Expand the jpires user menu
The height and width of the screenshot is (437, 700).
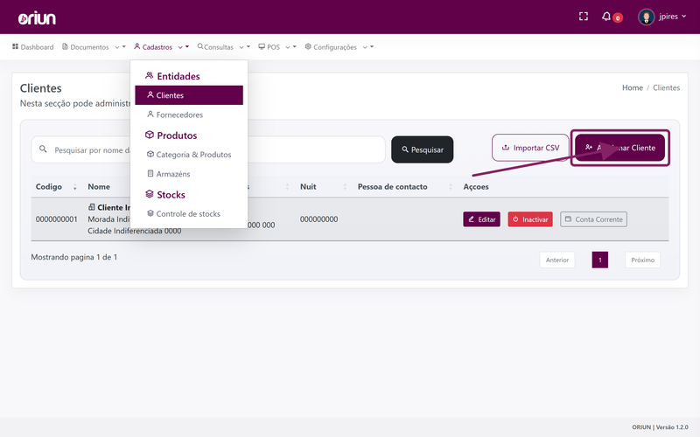click(672, 17)
